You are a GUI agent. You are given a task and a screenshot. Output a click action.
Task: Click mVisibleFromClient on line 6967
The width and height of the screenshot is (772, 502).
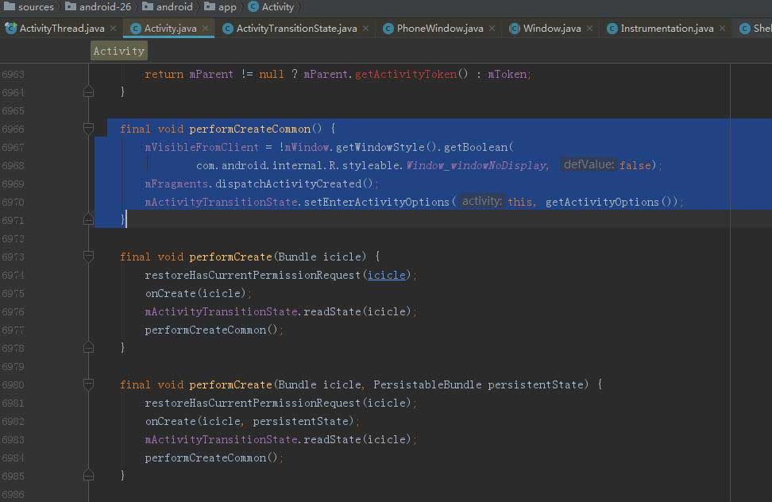tap(202, 147)
